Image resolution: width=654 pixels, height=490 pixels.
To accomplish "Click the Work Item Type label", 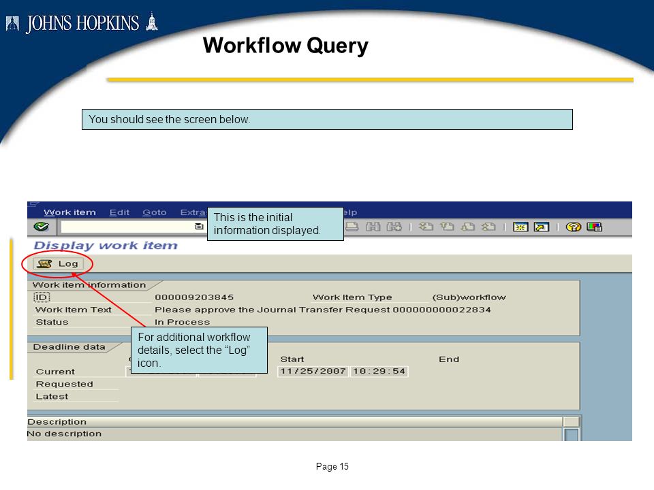I will coord(352,297).
